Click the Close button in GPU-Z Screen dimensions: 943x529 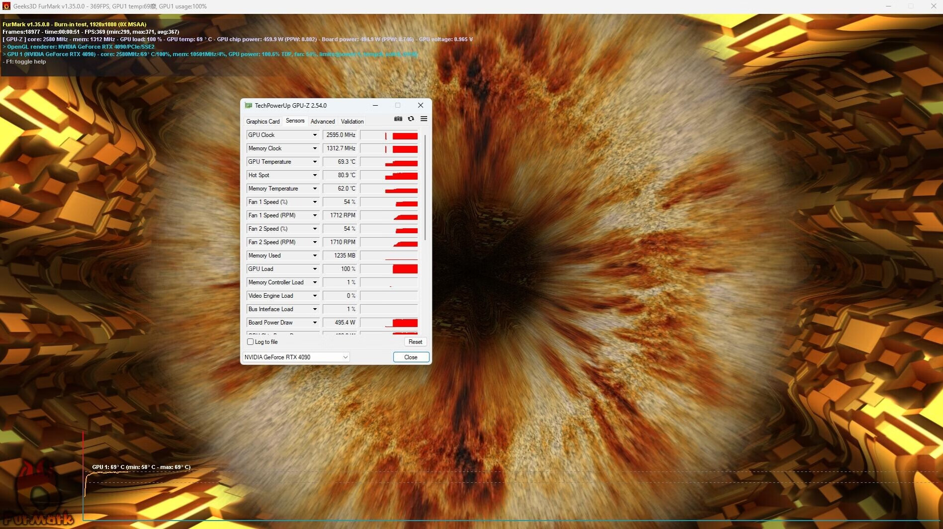coord(411,357)
